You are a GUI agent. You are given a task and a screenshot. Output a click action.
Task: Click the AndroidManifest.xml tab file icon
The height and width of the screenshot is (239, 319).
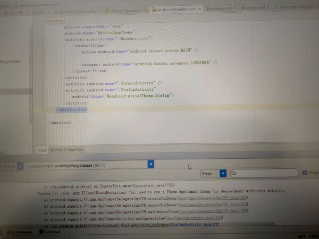coord(154,10)
